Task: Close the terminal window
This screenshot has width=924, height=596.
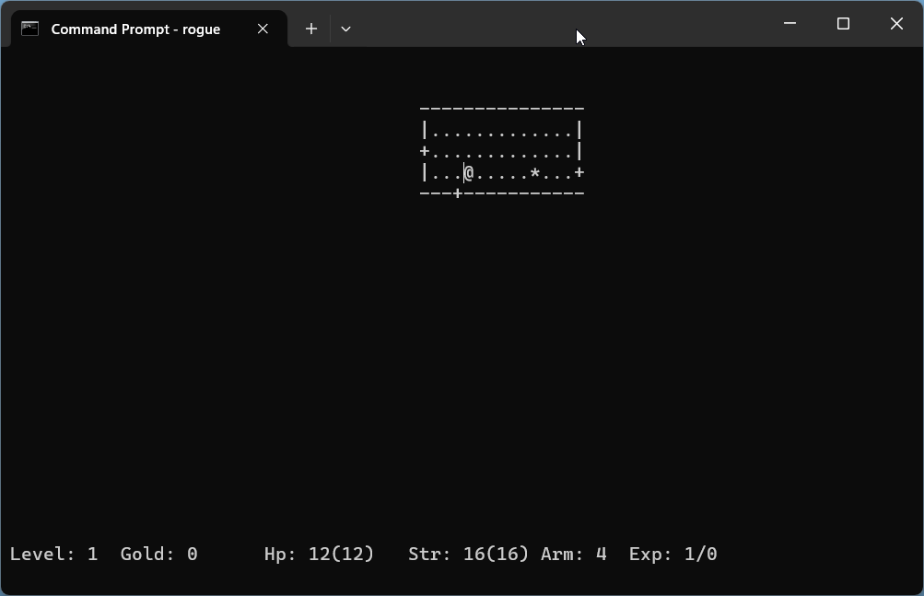Action: coord(896,24)
